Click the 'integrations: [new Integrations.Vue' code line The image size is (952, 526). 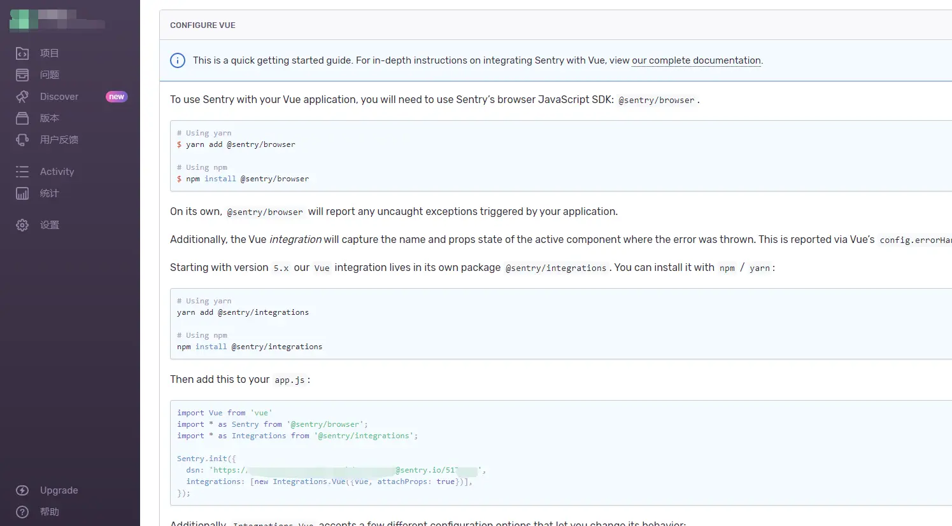329,481
